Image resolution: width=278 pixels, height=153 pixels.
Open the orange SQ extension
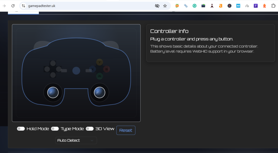[x=177, y=6]
